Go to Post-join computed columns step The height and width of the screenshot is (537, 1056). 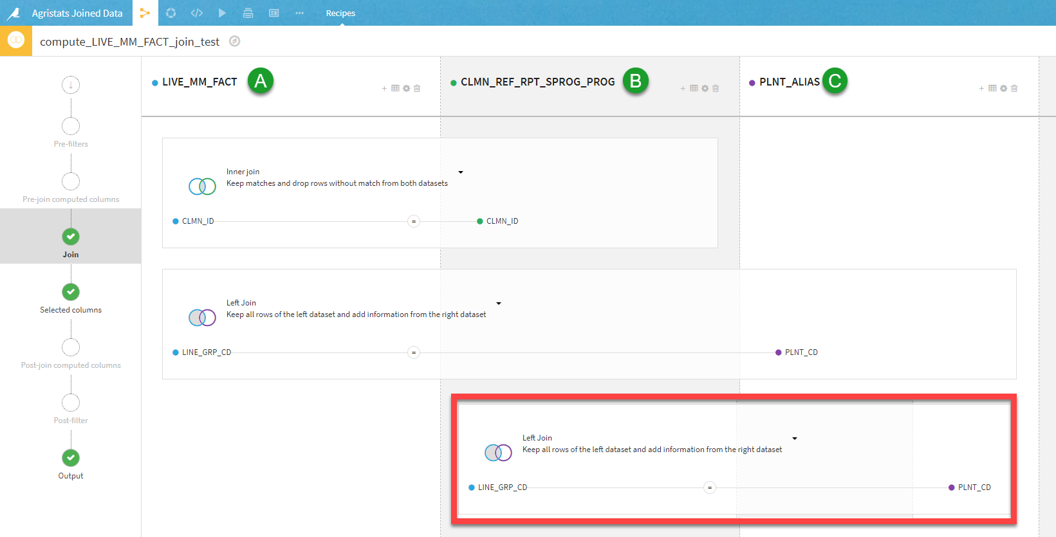click(71, 353)
